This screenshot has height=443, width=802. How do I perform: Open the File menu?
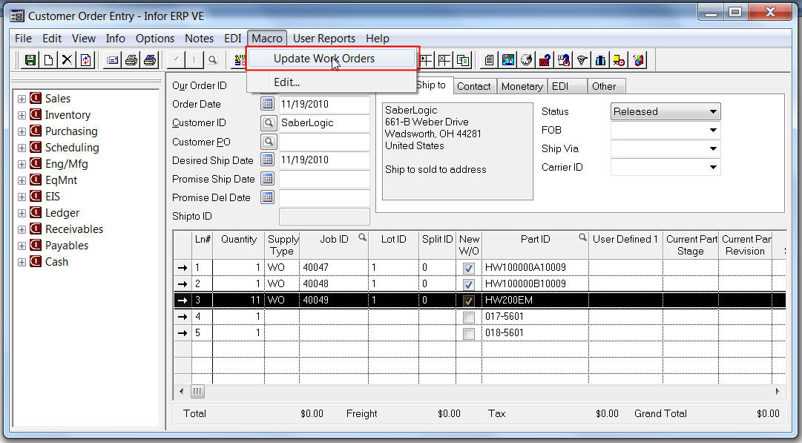(23, 39)
